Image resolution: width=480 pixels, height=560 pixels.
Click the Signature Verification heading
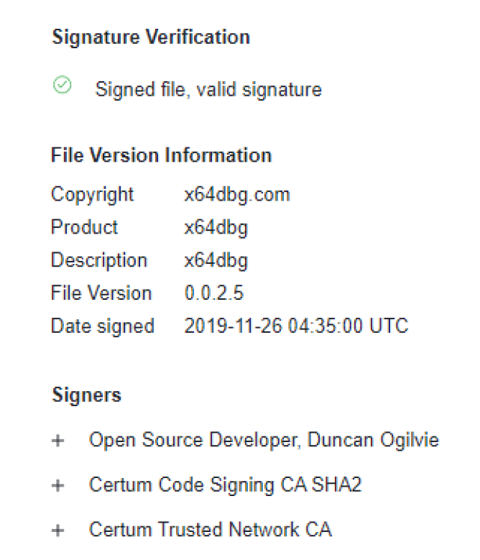click(151, 37)
